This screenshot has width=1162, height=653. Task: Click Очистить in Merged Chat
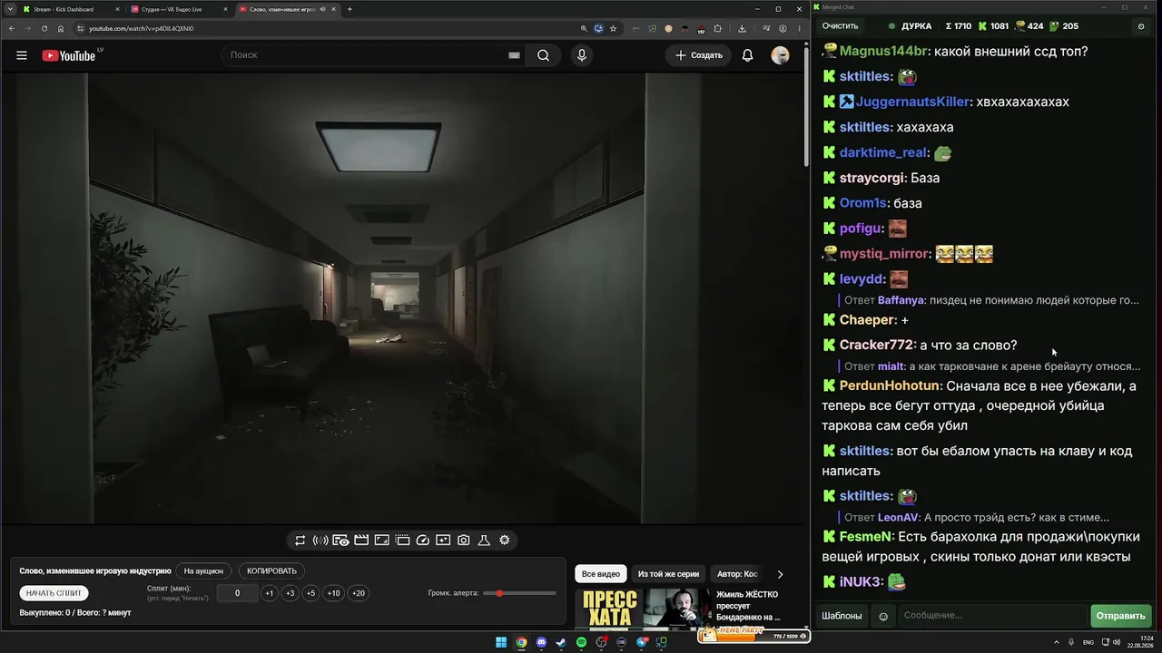(x=840, y=26)
